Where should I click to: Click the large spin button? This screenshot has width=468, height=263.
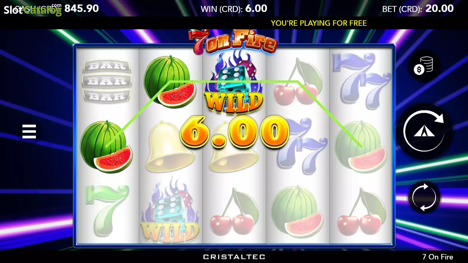(424, 131)
